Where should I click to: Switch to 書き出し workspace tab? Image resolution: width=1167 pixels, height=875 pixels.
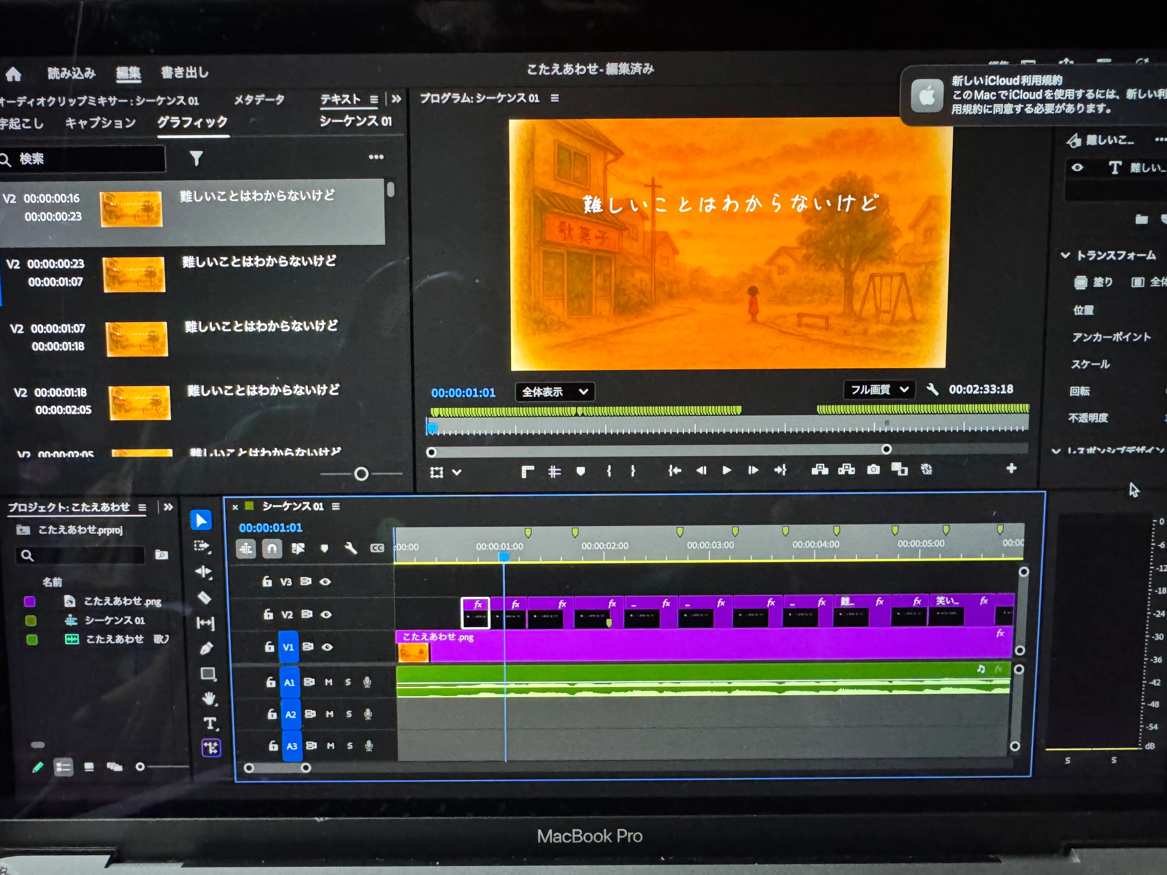coord(185,72)
